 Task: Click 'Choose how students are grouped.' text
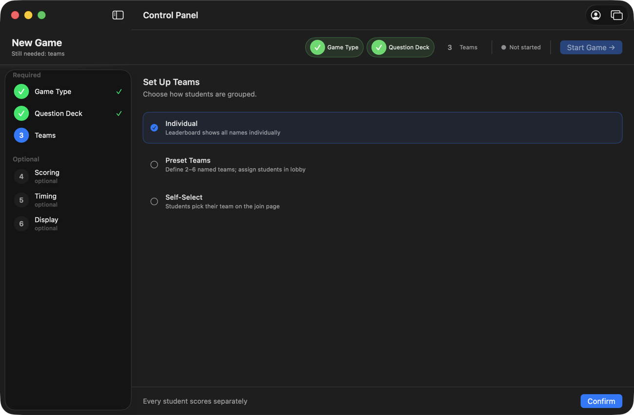coord(199,94)
